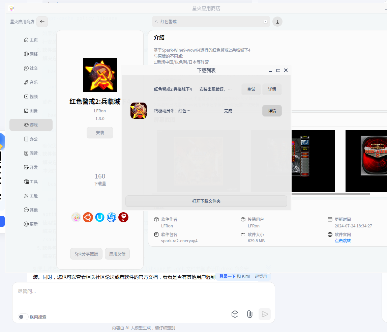Open the 其他 others category
Screen dimensions: 387x332
point(31,210)
